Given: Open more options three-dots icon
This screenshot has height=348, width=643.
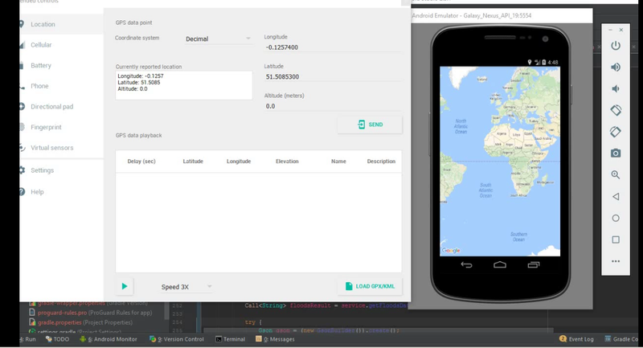Looking at the screenshot, I should pyautogui.click(x=616, y=261).
